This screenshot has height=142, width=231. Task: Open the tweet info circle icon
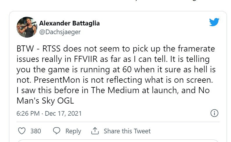214,113
